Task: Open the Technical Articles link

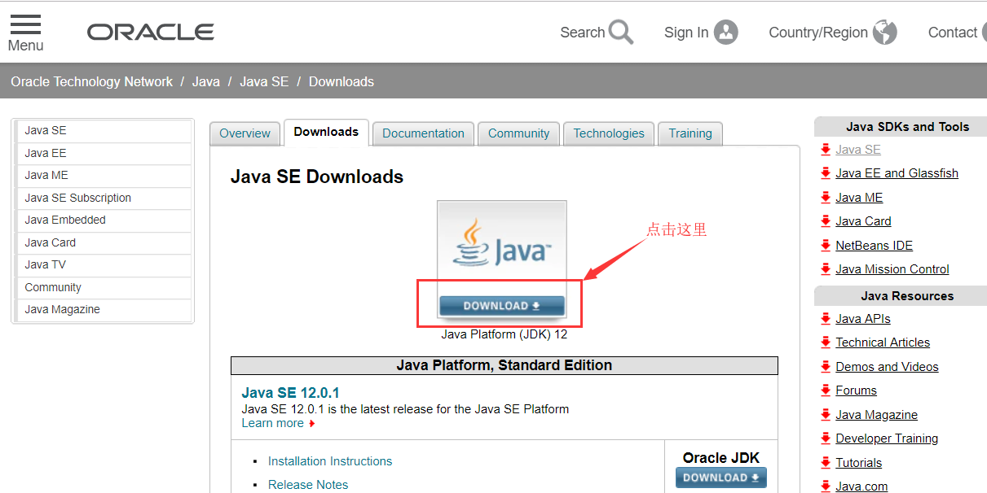Action: pos(883,342)
